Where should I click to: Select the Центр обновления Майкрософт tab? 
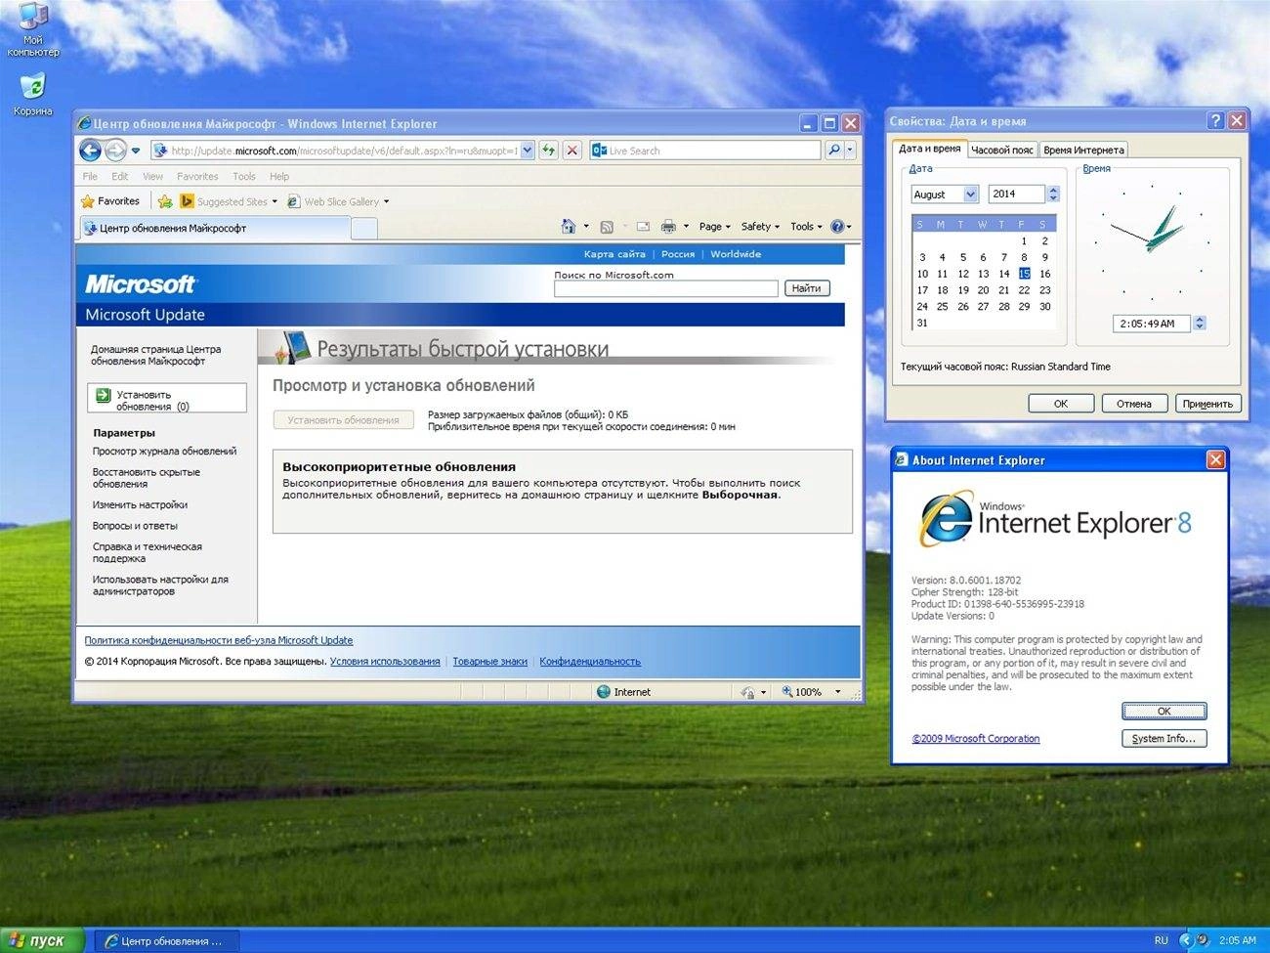click(213, 228)
